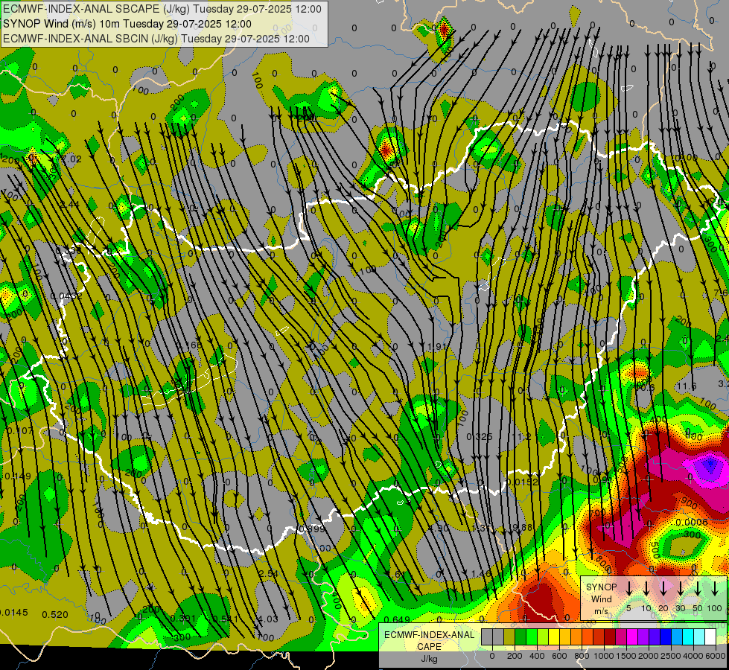
Task: Select the dark green CAPE legend swatch
Action: tap(521, 637)
